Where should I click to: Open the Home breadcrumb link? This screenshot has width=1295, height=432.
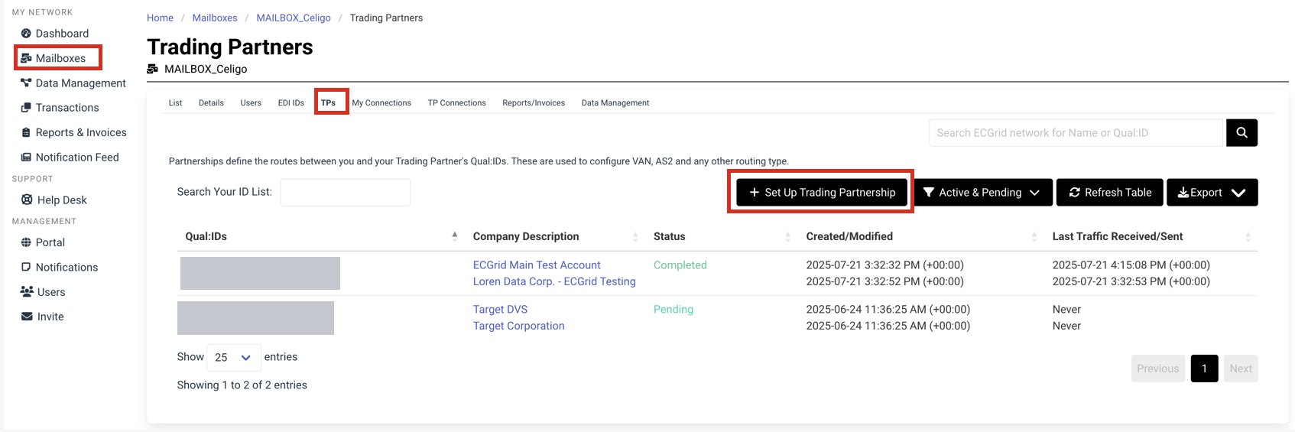(x=160, y=18)
